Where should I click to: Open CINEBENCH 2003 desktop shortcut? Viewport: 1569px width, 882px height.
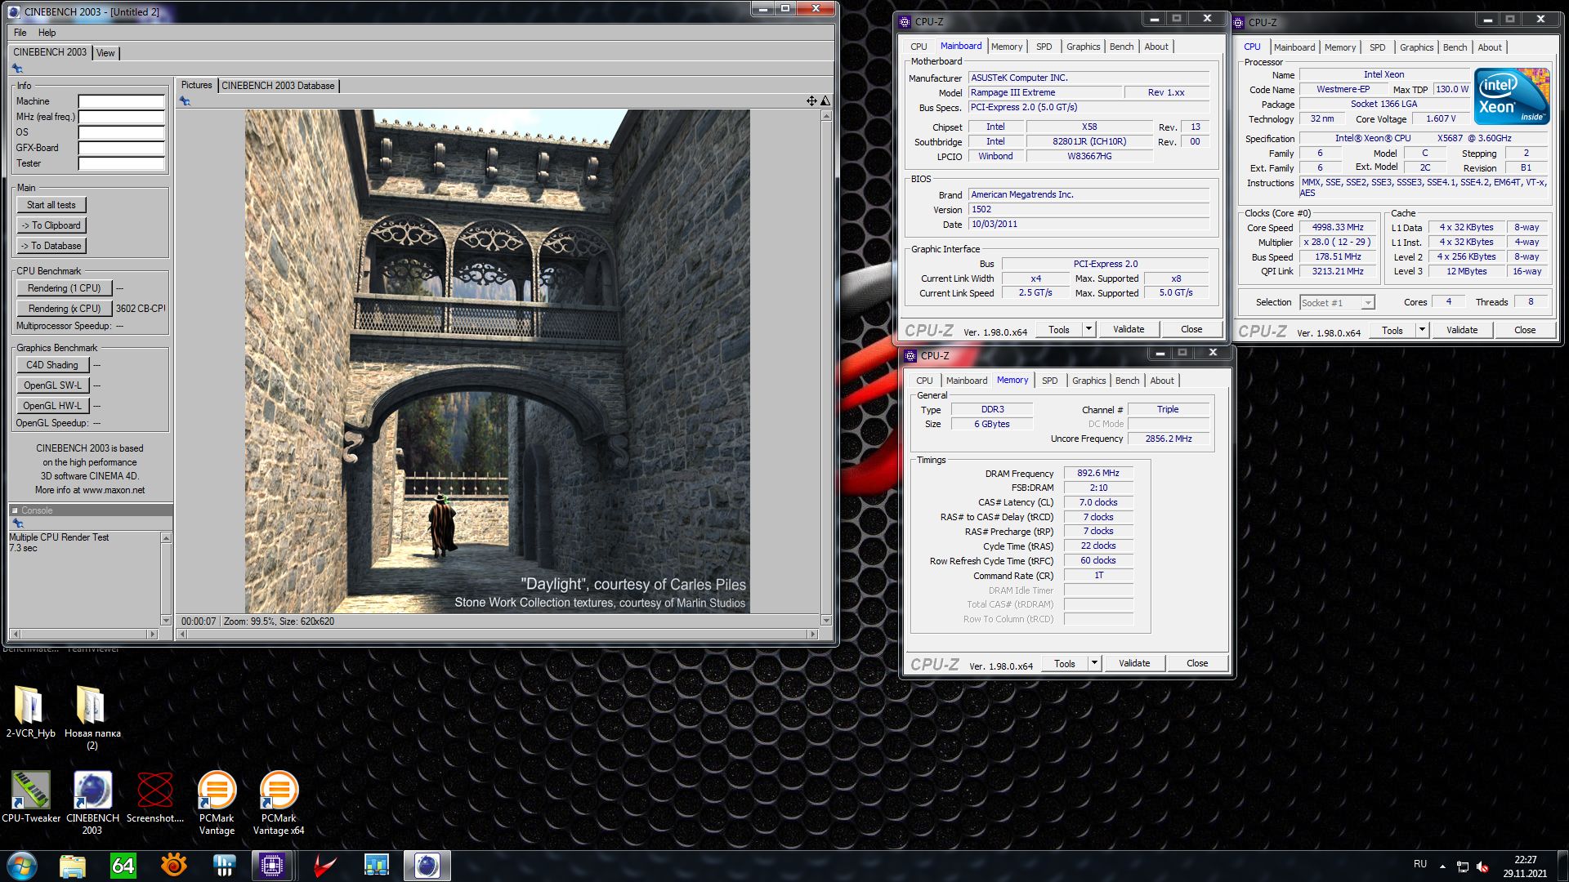[x=92, y=802]
